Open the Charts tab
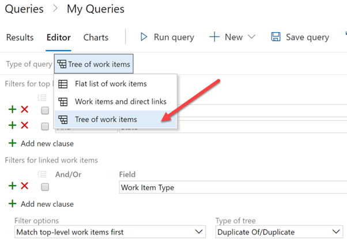The image size is (347, 243). pyautogui.click(x=96, y=37)
